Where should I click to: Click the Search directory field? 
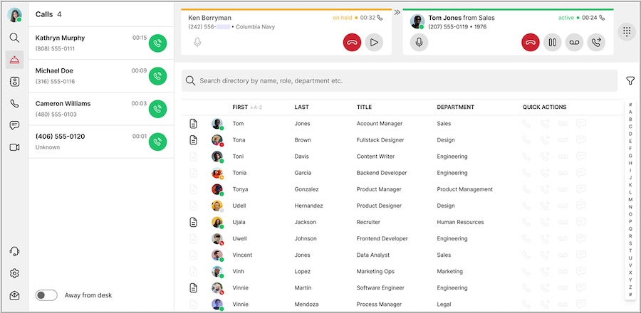click(x=399, y=81)
